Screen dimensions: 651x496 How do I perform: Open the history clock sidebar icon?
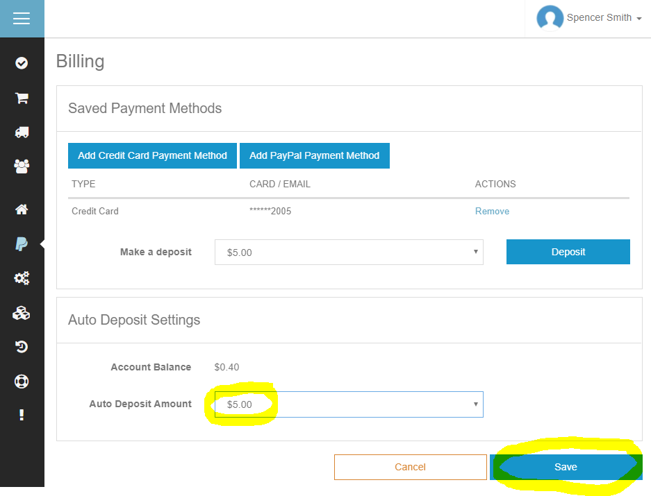pyautogui.click(x=22, y=347)
